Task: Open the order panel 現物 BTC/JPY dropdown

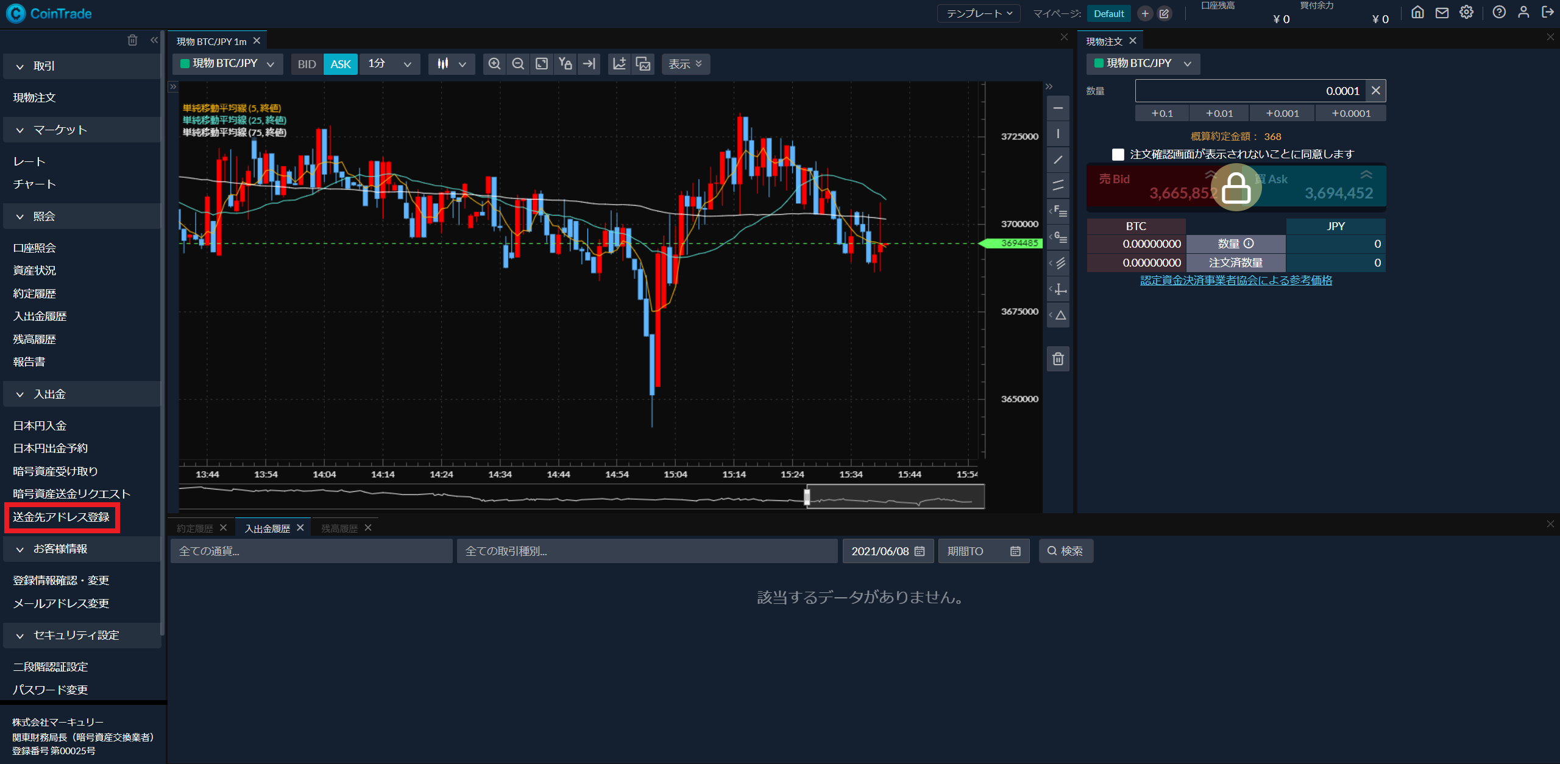Action: [x=1143, y=63]
